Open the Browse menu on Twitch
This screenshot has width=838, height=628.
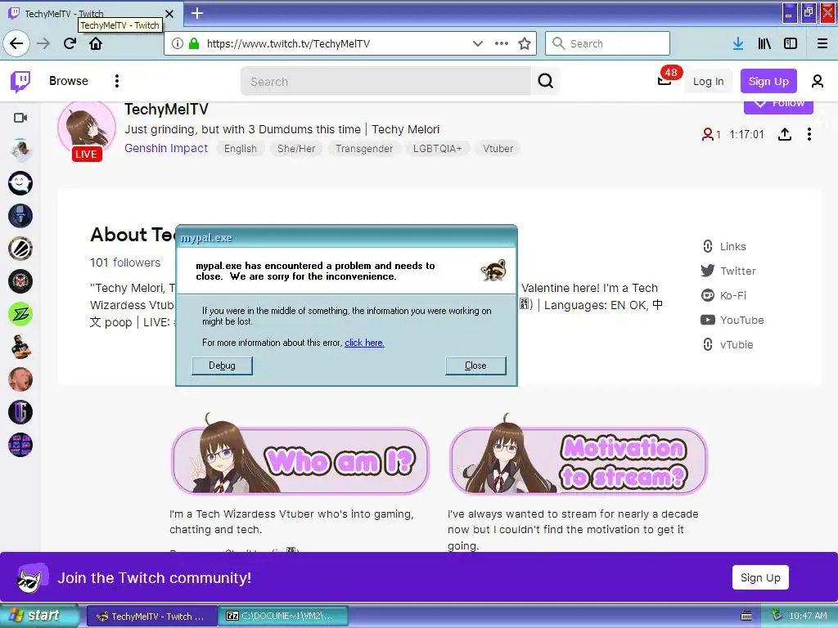pos(69,81)
